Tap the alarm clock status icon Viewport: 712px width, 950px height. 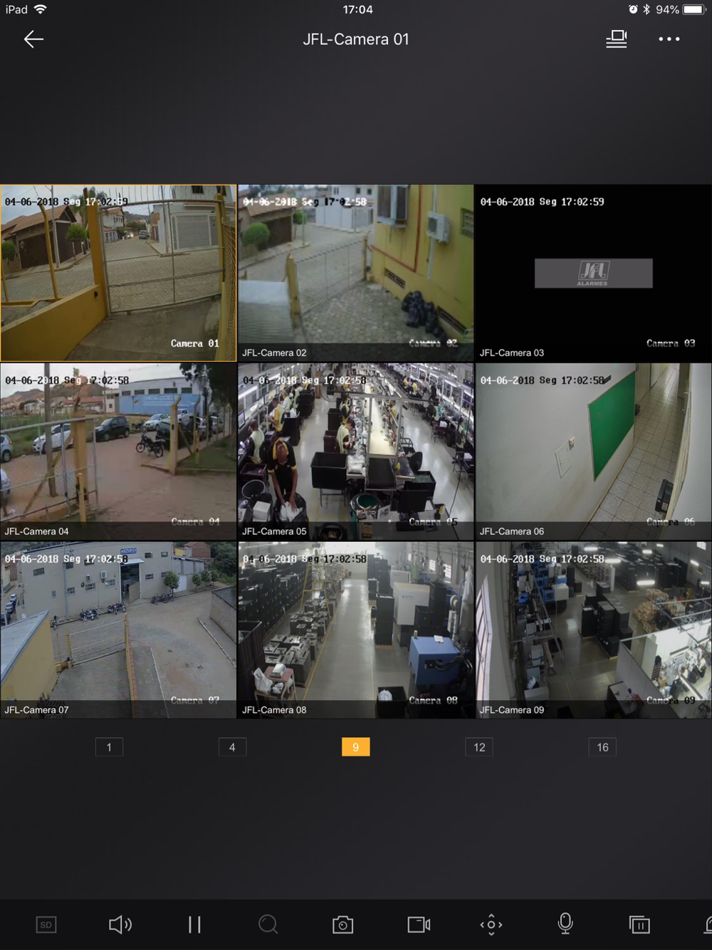click(x=633, y=9)
